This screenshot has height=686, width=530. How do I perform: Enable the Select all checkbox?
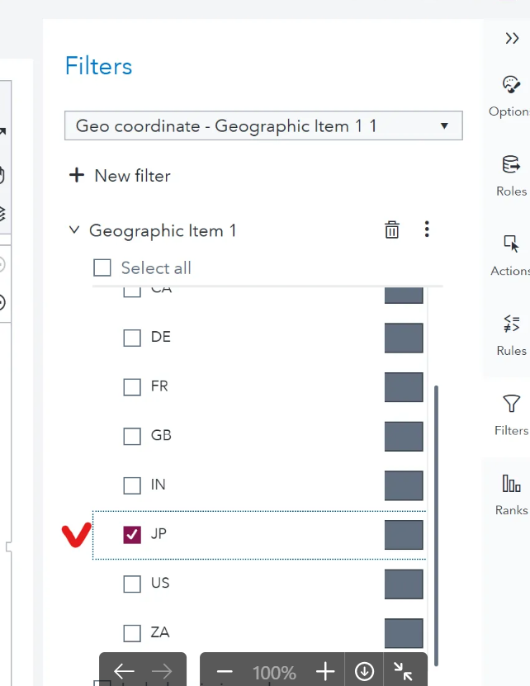pos(102,267)
